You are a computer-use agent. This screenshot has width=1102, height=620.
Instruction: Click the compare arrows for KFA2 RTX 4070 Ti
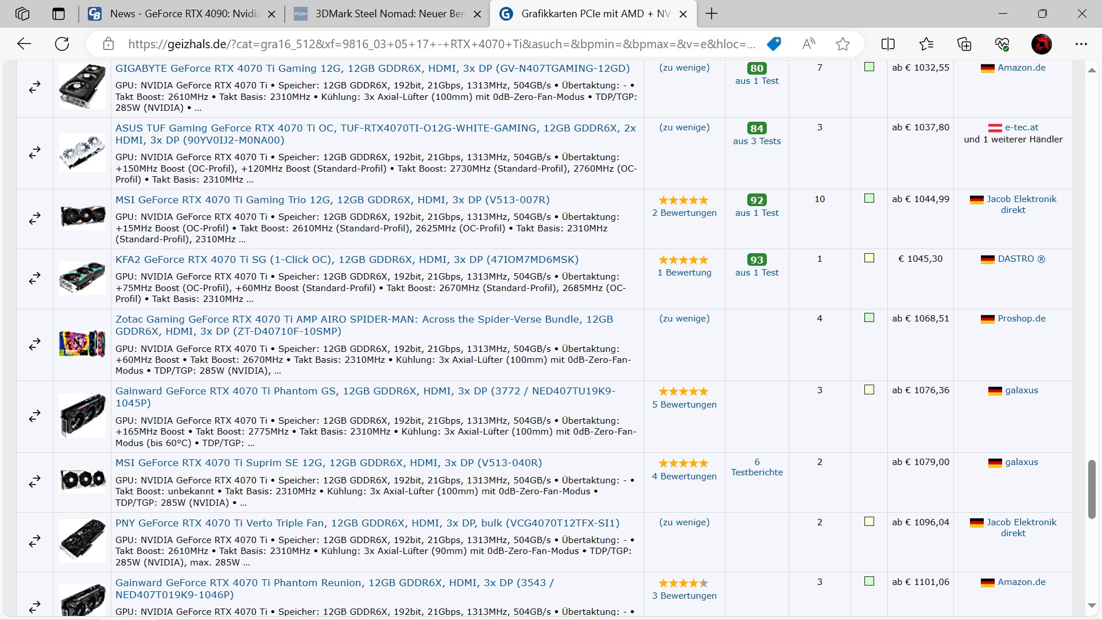click(x=35, y=278)
